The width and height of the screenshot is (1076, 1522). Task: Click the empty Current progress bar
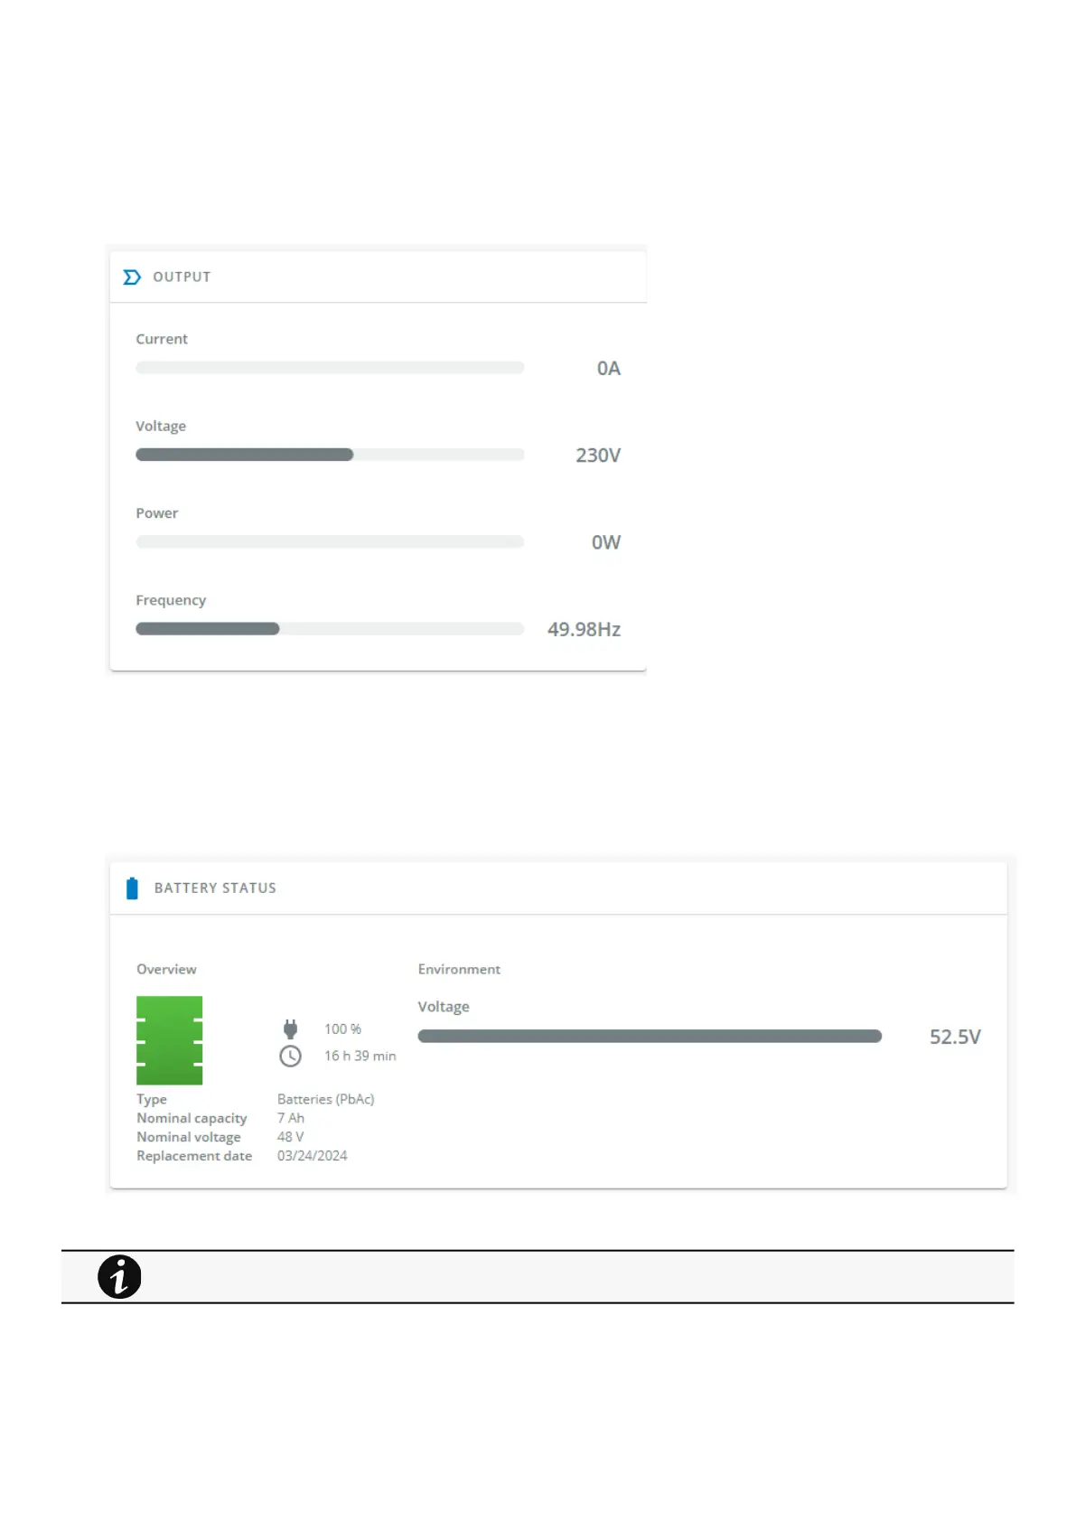point(330,368)
